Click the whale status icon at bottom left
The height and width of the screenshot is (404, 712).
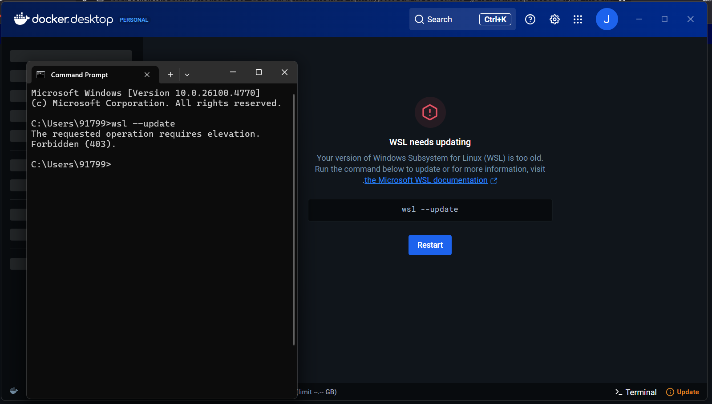click(14, 391)
